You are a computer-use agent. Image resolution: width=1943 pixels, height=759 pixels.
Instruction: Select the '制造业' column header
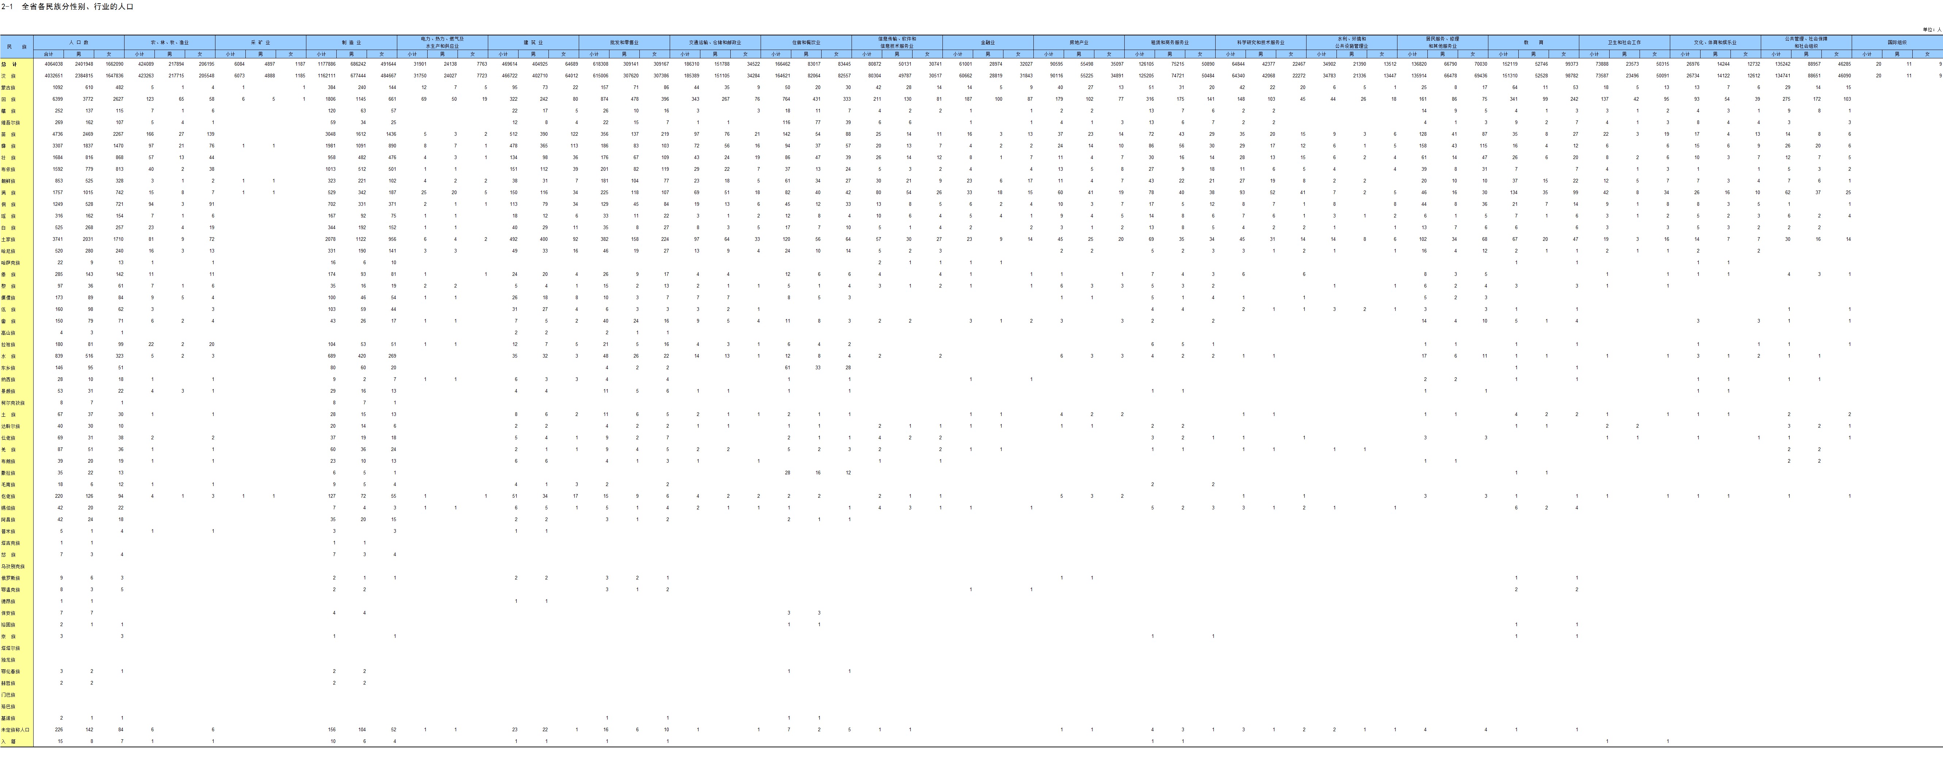[x=352, y=42]
